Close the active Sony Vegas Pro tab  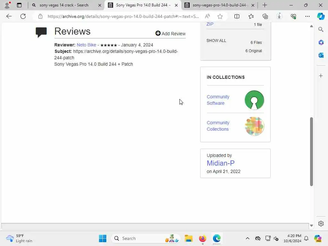176,5
